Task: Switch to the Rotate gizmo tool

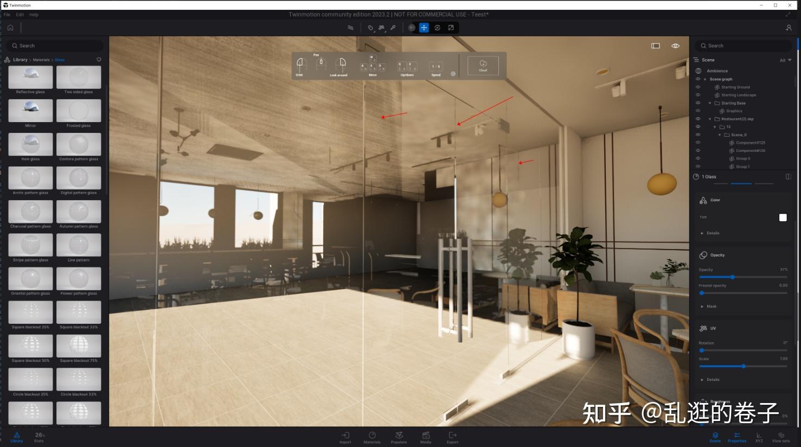Action: 438,28
